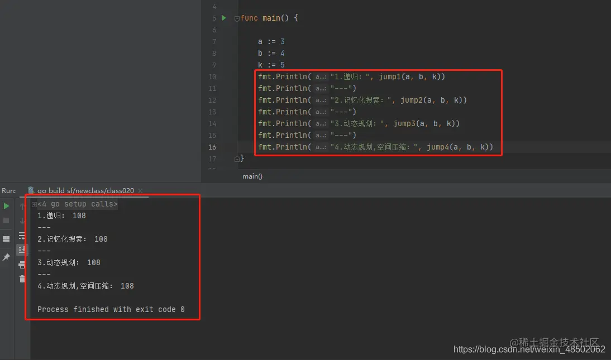Rerun the program with the green play icon
611x360 pixels.
(x=6, y=206)
